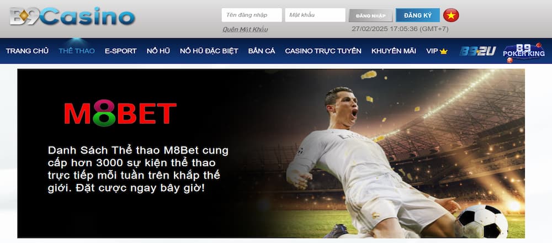Open the E-Sport menu item
552x243 pixels.
point(120,51)
